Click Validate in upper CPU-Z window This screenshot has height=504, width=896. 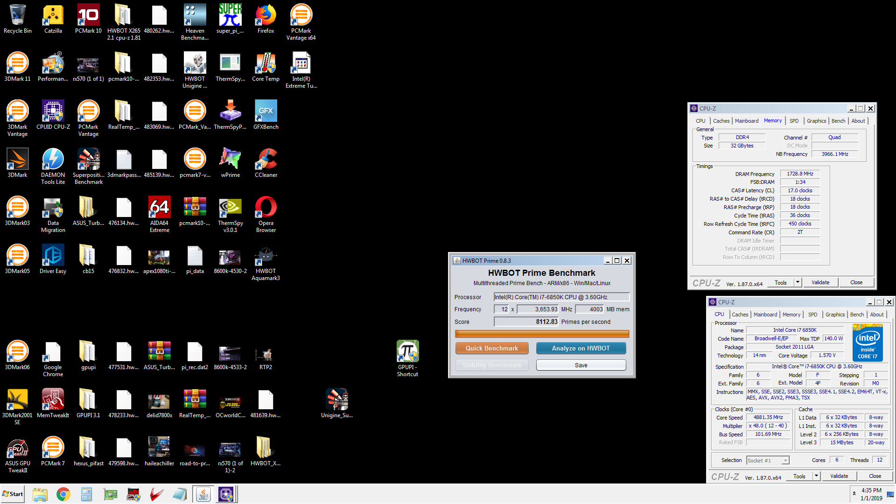click(820, 282)
